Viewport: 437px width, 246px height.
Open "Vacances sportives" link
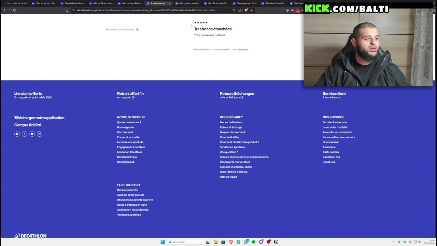point(129,215)
